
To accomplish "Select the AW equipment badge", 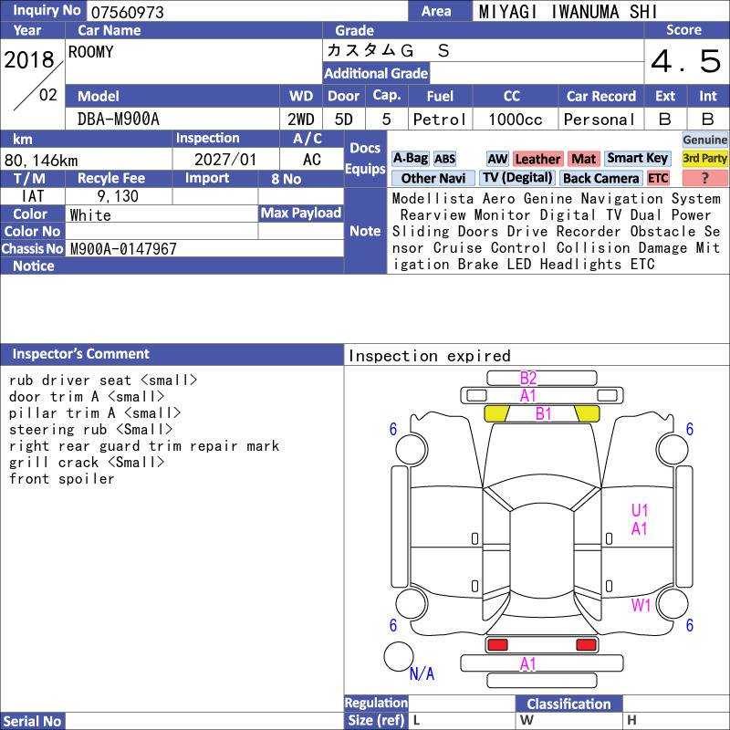I will click(497, 159).
